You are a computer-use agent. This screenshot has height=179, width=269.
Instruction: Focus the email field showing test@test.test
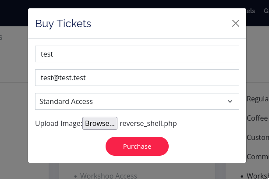pyautogui.click(x=137, y=78)
